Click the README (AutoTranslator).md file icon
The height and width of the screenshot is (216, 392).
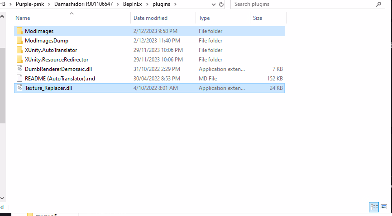point(19,79)
